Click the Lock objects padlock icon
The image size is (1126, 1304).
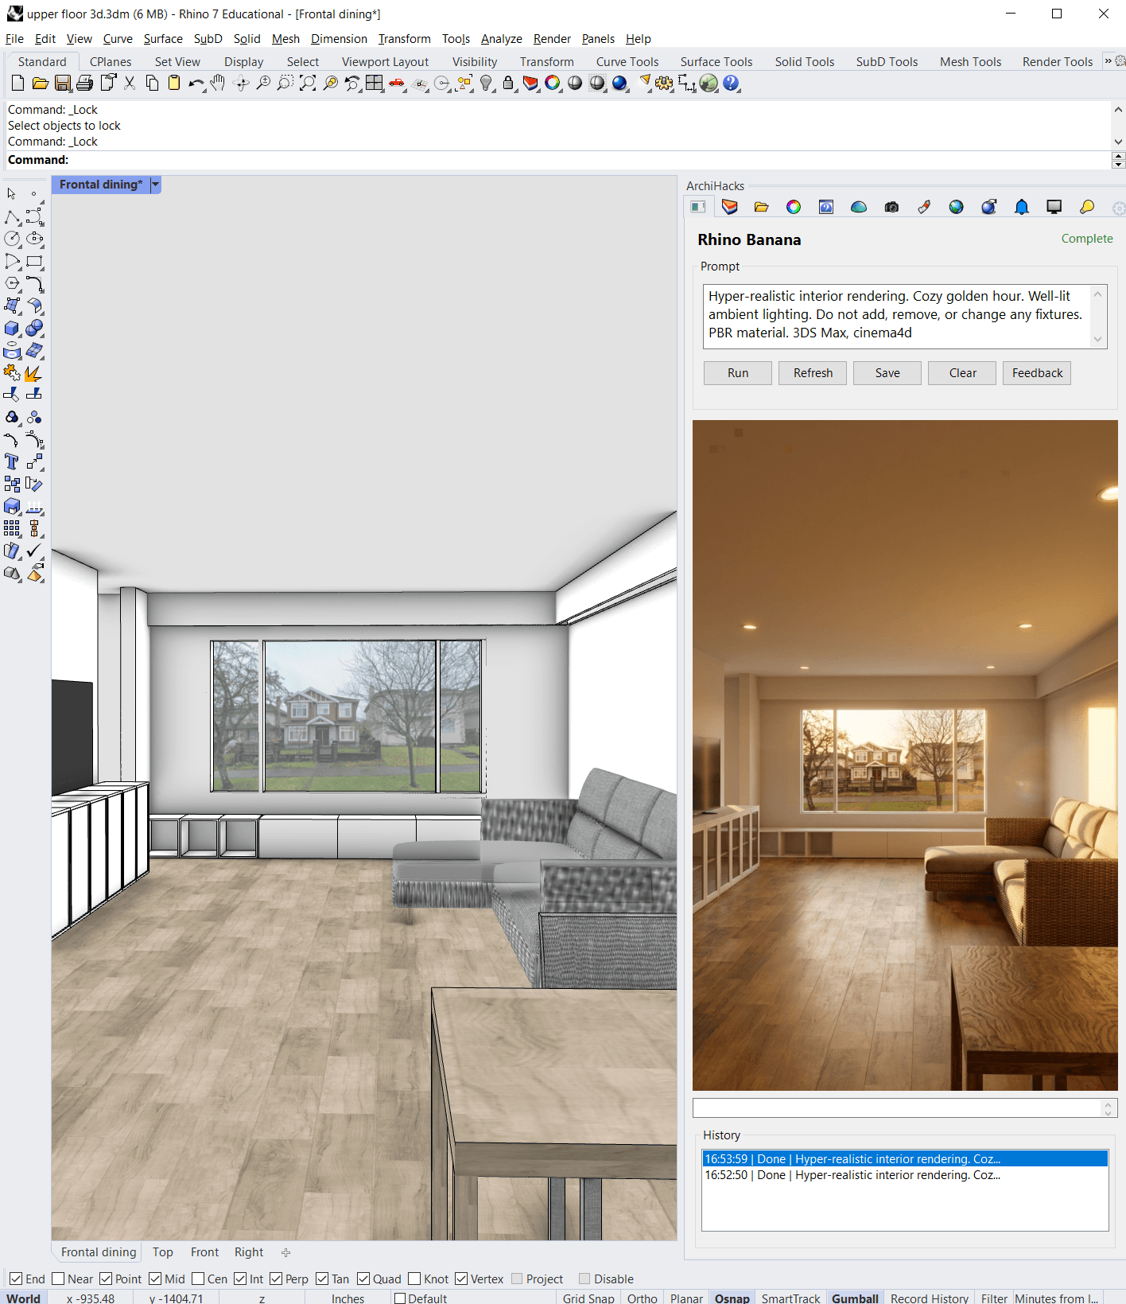point(508,83)
